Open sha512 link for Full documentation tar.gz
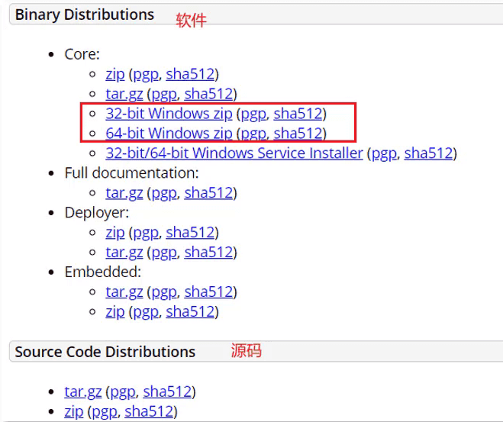The height and width of the screenshot is (422, 503). (x=208, y=193)
